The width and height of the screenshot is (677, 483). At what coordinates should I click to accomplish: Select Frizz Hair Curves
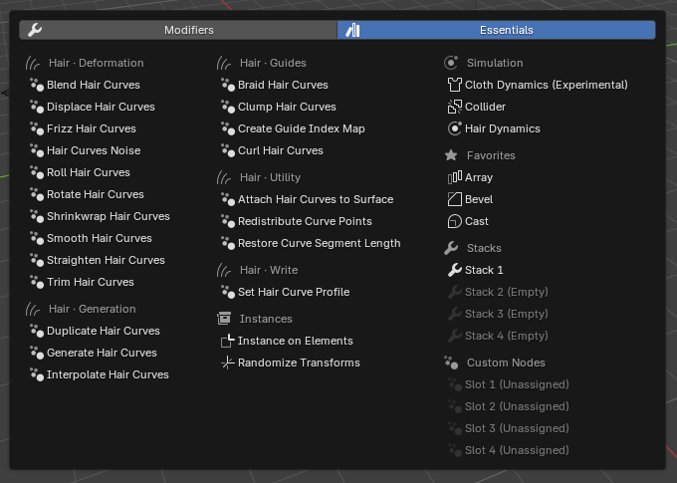point(92,128)
